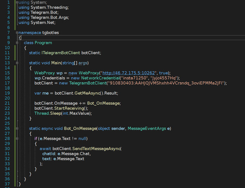Click the 'sender' parameter name

click(x=118, y=128)
